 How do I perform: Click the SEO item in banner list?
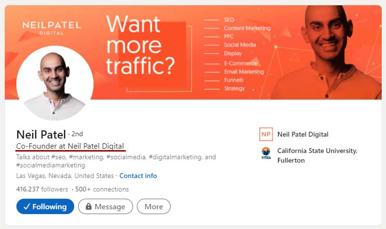coord(229,20)
